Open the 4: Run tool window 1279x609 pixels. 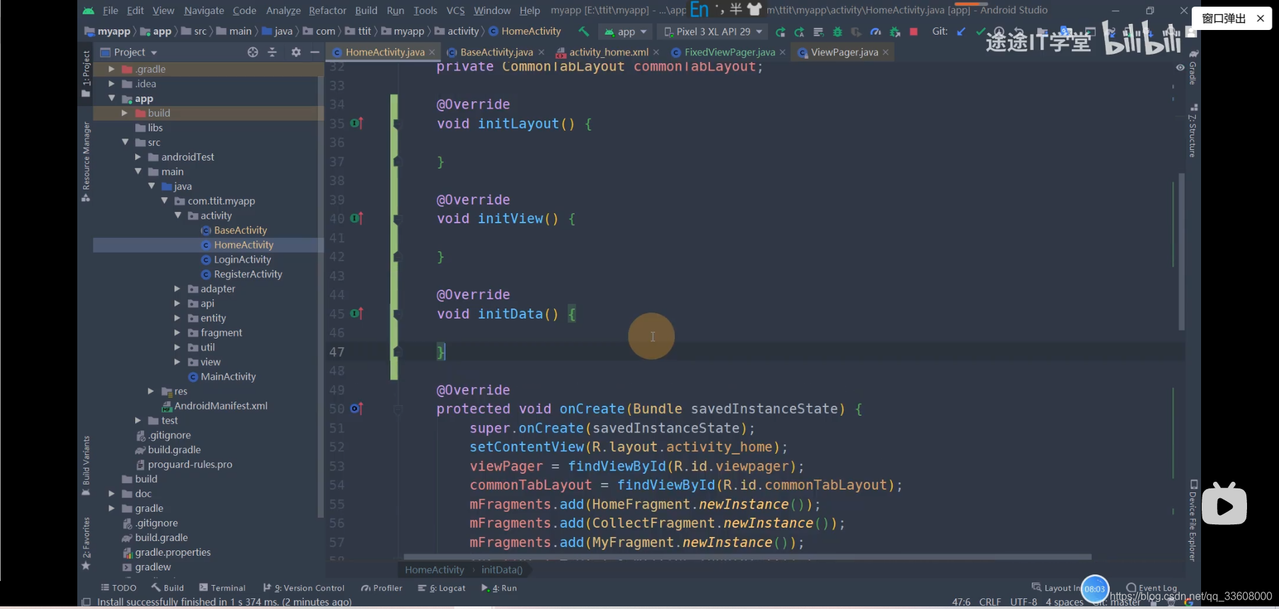499,588
